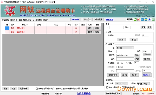Viewport: 156px width, 95px height.
Task: Focus the 组名称 input field
Action: (x=123, y=36)
